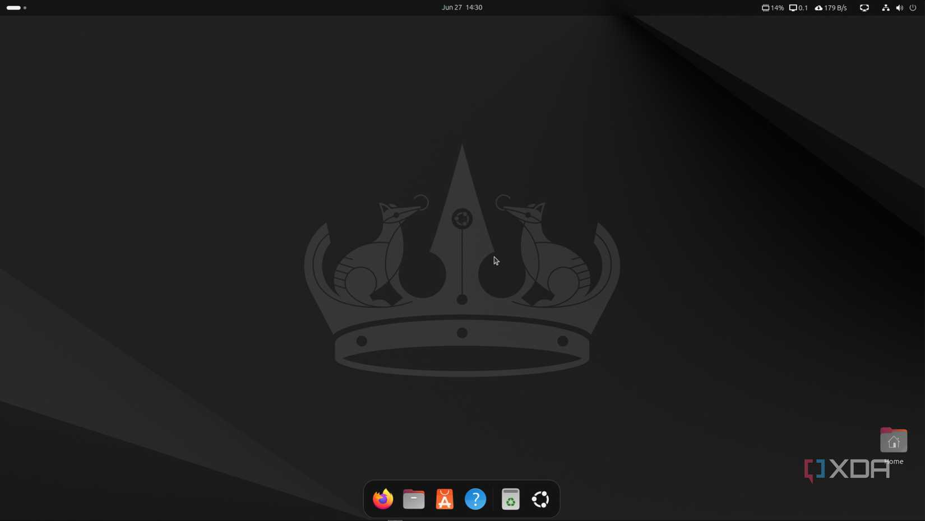Open the App Center from the dock
The width and height of the screenshot is (925, 521).
pos(445,499)
